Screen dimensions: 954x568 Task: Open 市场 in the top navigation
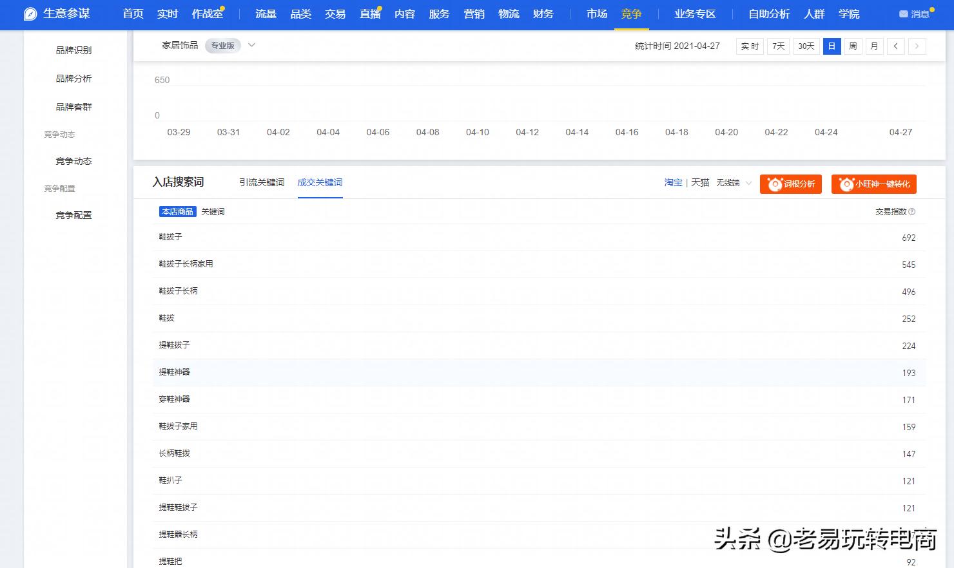tap(596, 14)
